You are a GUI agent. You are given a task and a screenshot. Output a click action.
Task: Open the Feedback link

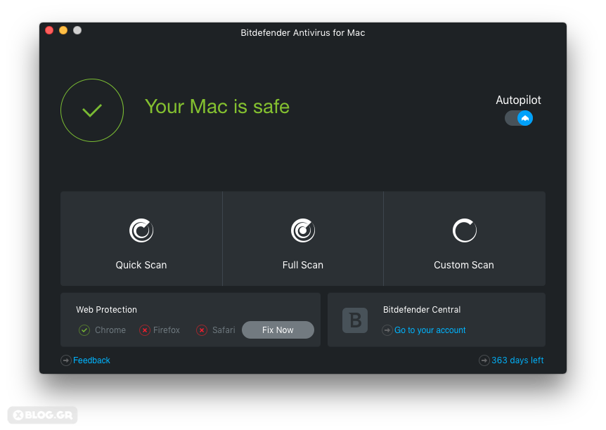click(91, 360)
